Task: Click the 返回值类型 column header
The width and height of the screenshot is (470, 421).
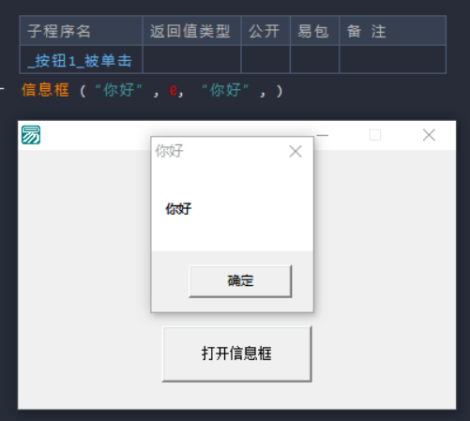Action: pyautogui.click(x=191, y=31)
